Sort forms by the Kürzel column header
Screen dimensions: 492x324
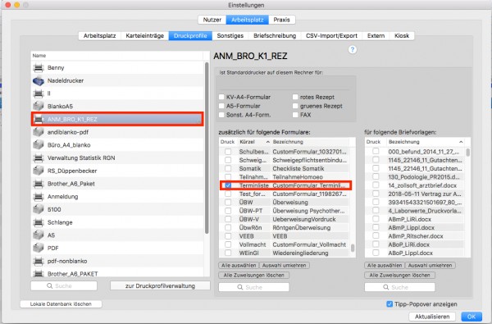click(x=254, y=142)
